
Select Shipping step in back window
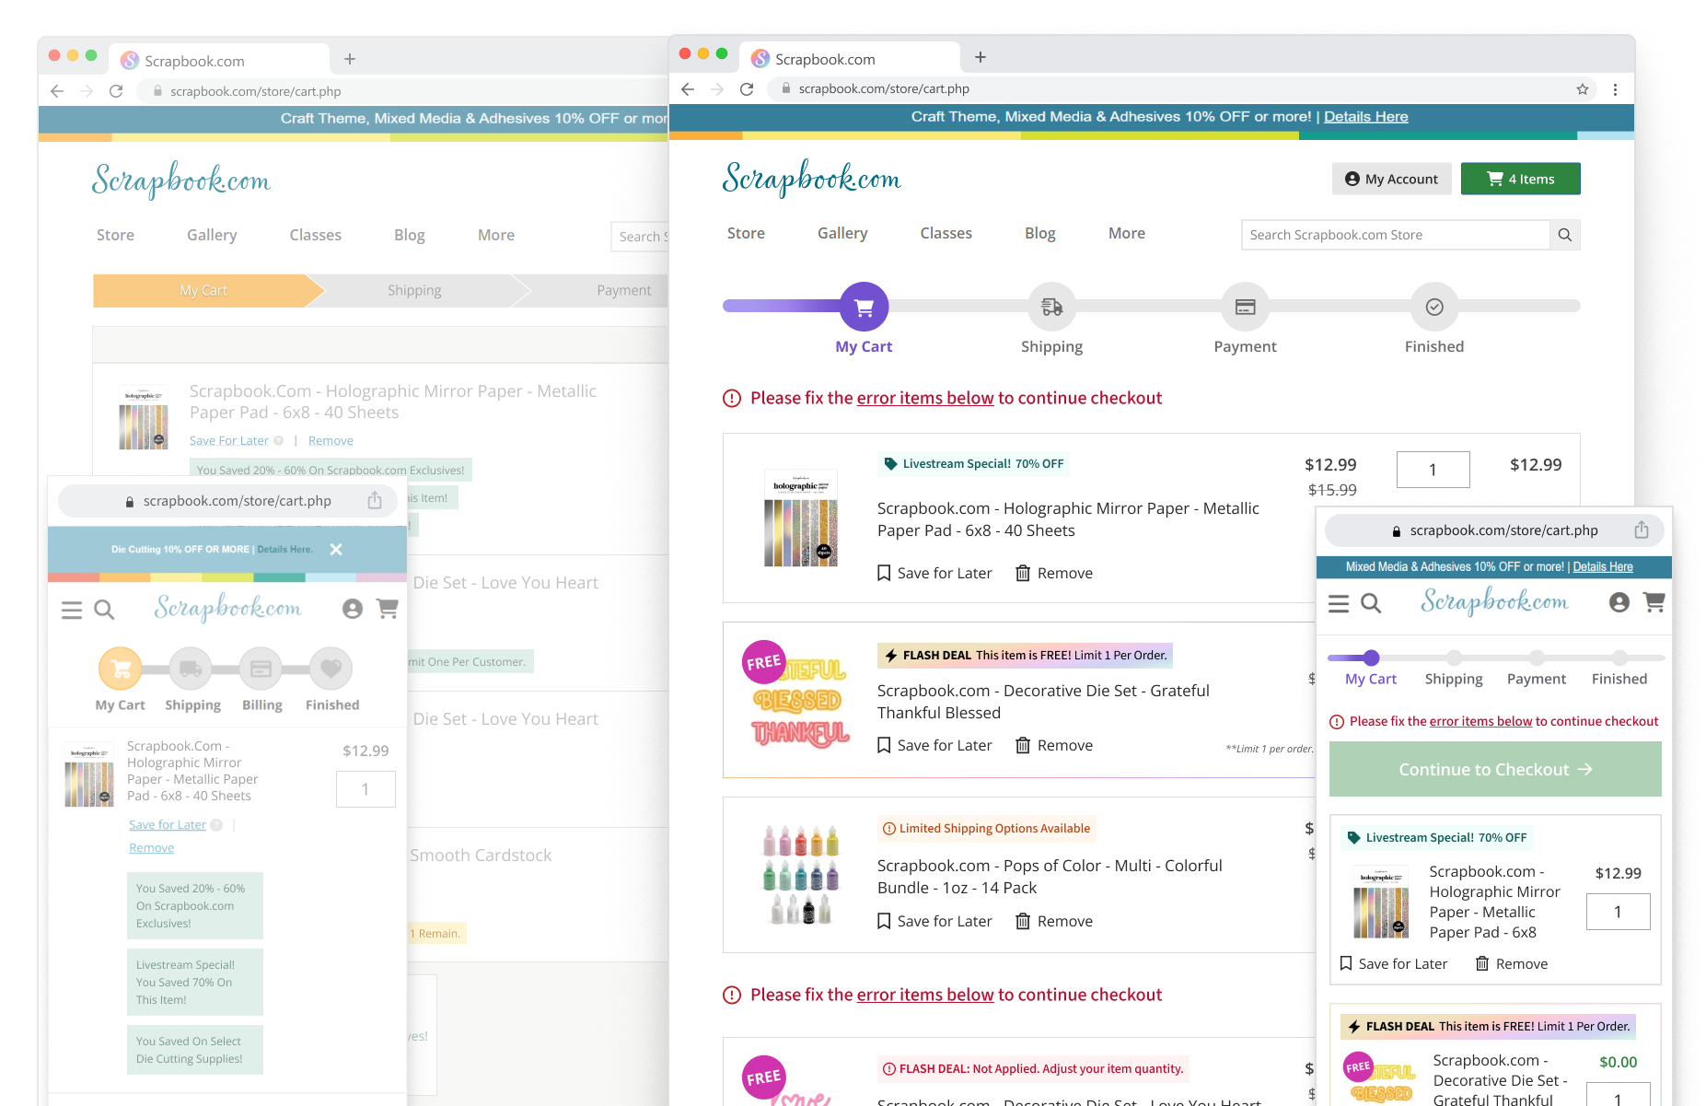click(x=414, y=290)
